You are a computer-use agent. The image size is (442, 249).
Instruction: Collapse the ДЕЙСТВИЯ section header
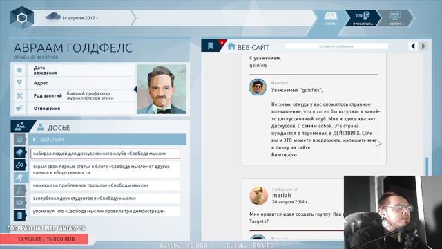[x=107, y=140]
